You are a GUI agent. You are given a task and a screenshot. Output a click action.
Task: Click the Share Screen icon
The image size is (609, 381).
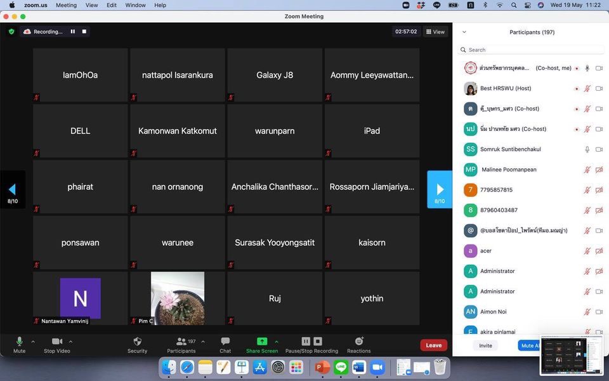(261, 342)
